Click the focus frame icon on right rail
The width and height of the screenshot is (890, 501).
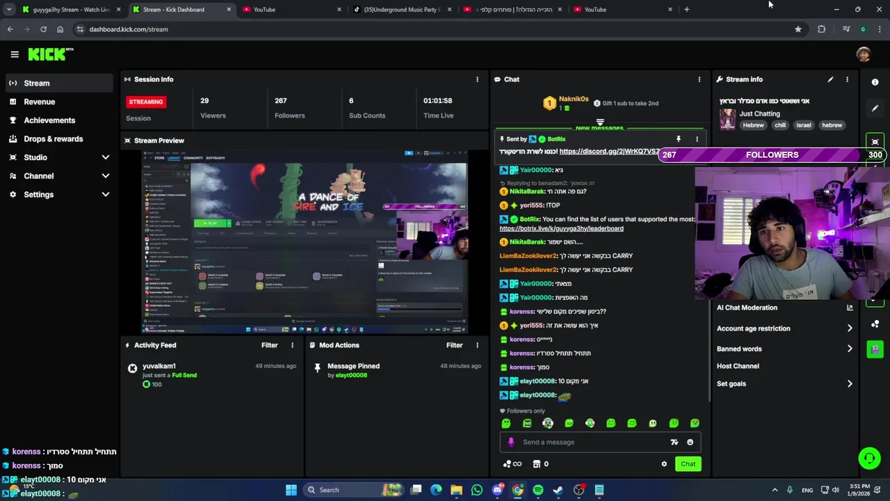[875, 141]
